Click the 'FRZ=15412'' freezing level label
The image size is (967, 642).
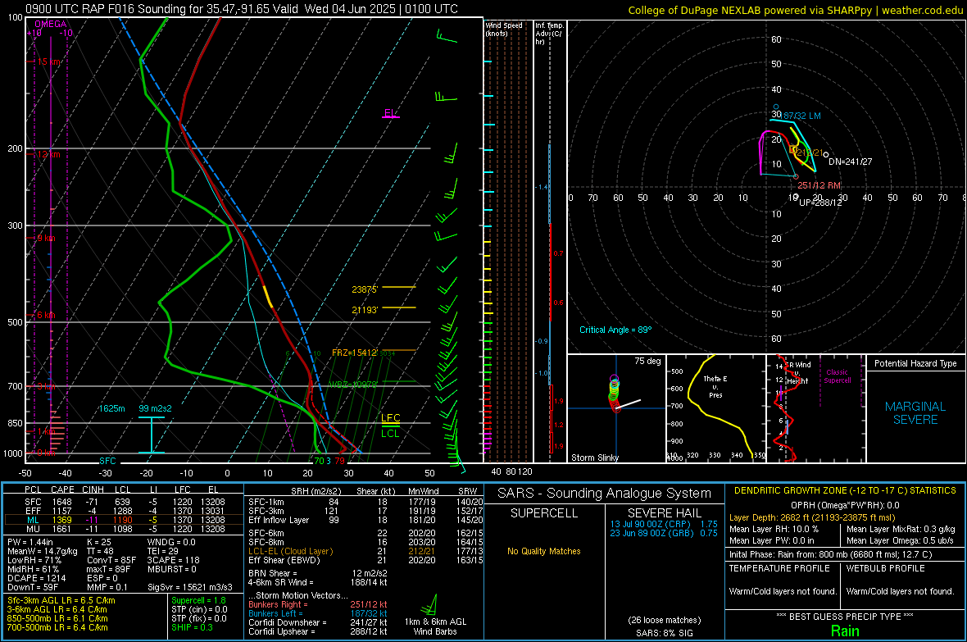[x=355, y=353]
